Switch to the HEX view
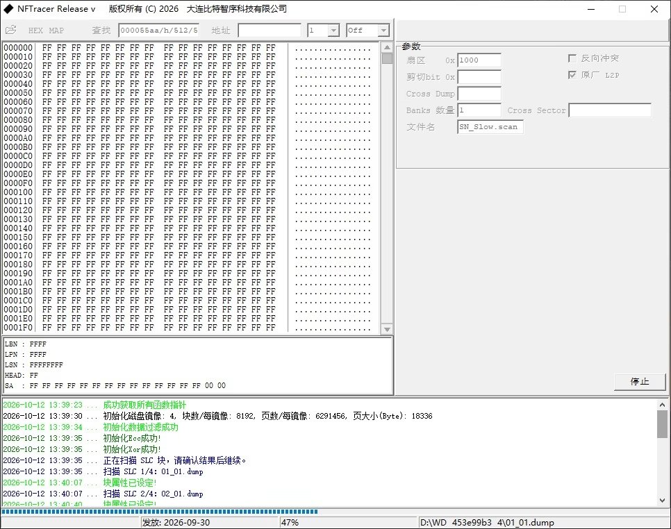Image resolution: width=671 pixels, height=529 pixels. point(35,31)
